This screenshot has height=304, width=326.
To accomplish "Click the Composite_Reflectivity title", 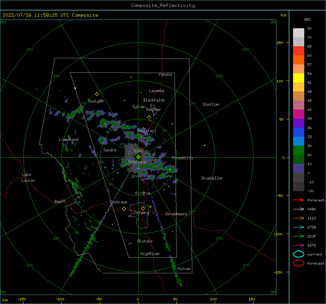I will pos(163,5).
